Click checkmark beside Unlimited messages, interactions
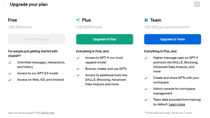The width and height of the screenshot is (210, 118). [10, 63]
